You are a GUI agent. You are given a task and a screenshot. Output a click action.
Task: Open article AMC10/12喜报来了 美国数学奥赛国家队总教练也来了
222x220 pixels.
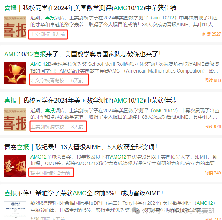click(82, 54)
